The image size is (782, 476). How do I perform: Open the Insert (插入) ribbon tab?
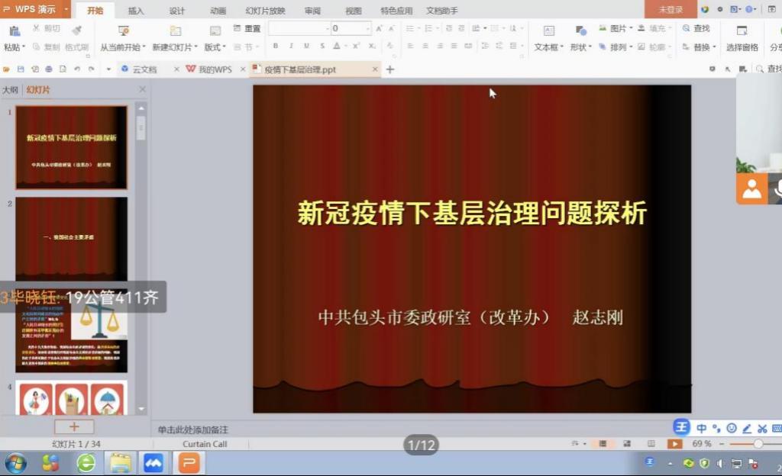tap(136, 11)
